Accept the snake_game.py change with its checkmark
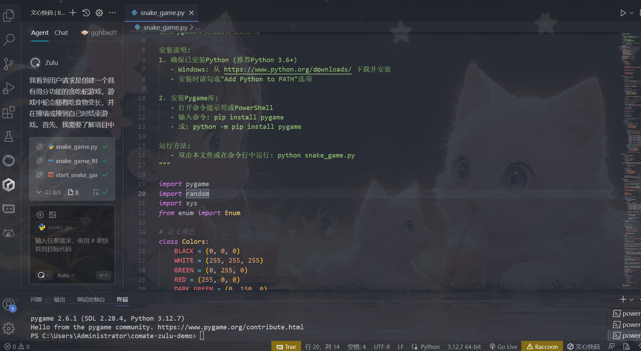641x351 pixels. point(106,146)
